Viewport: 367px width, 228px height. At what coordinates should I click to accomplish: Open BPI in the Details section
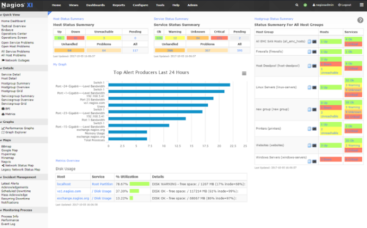(6, 109)
